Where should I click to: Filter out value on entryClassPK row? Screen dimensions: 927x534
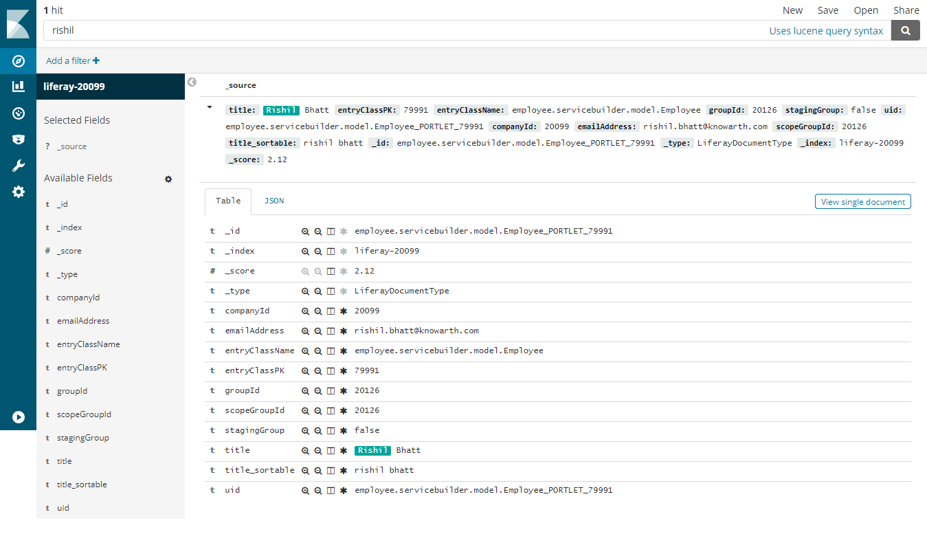318,371
